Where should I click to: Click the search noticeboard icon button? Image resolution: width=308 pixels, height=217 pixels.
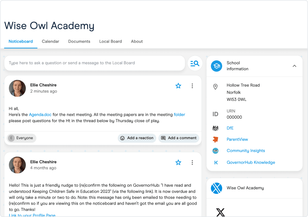[x=195, y=63]
